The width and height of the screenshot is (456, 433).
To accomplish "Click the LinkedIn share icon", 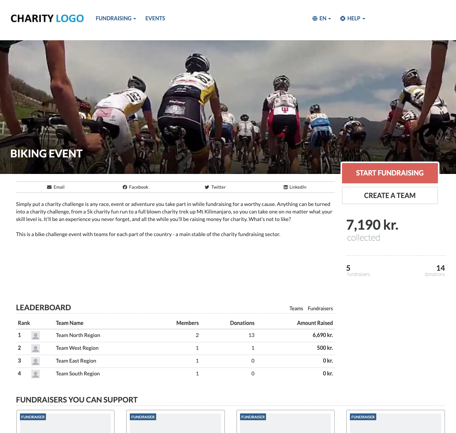I will pos(286,187).
